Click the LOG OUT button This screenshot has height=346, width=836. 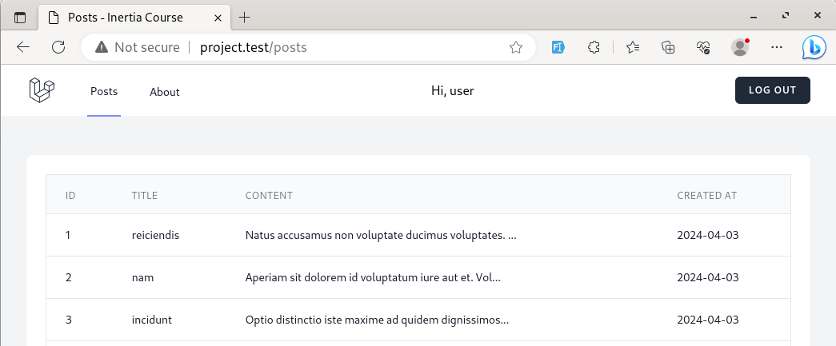[773, 90]
